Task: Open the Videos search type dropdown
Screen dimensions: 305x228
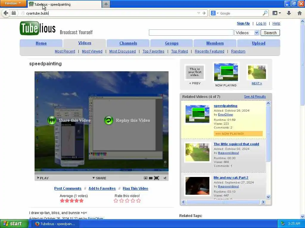Action: pyautogui.click(x=256, y=33)
